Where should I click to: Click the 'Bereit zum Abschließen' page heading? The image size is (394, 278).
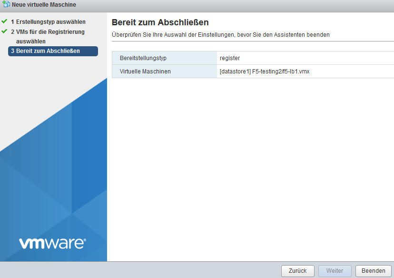click(160, 22)
